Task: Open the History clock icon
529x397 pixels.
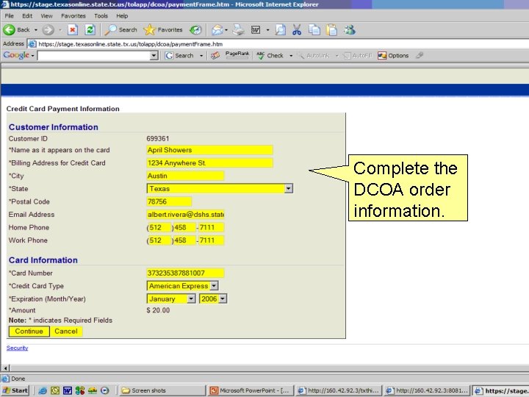Action: coord(195,29)
